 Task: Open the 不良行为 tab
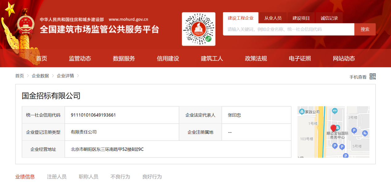pyautogui.click(x=120, y=176)
